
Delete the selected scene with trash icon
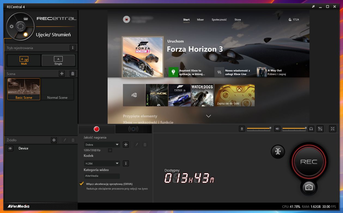72,73
